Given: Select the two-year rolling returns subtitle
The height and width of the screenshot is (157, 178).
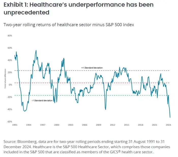Looking at the screenshot, I should coord(69,25).
